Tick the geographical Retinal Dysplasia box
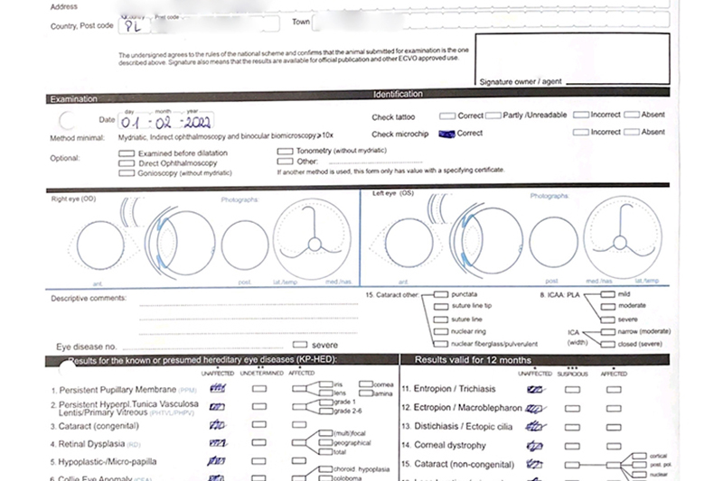The width and height of the screenshot is (723, 481). pyautogui.click(x=326, y=443)
